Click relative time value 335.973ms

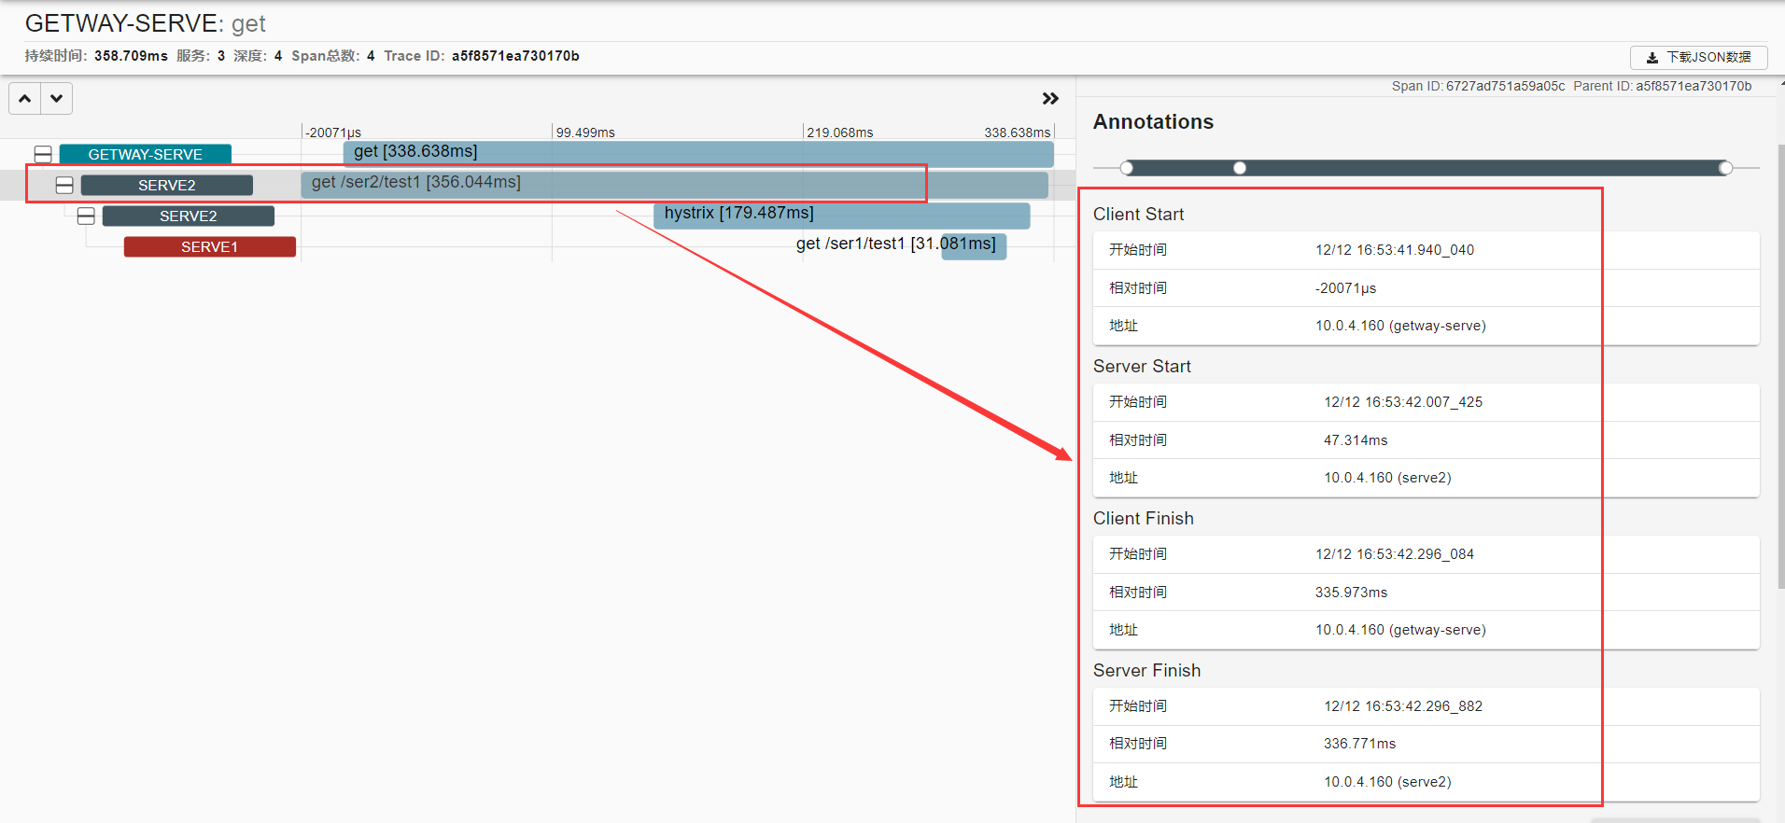[x=1351, y=593]
